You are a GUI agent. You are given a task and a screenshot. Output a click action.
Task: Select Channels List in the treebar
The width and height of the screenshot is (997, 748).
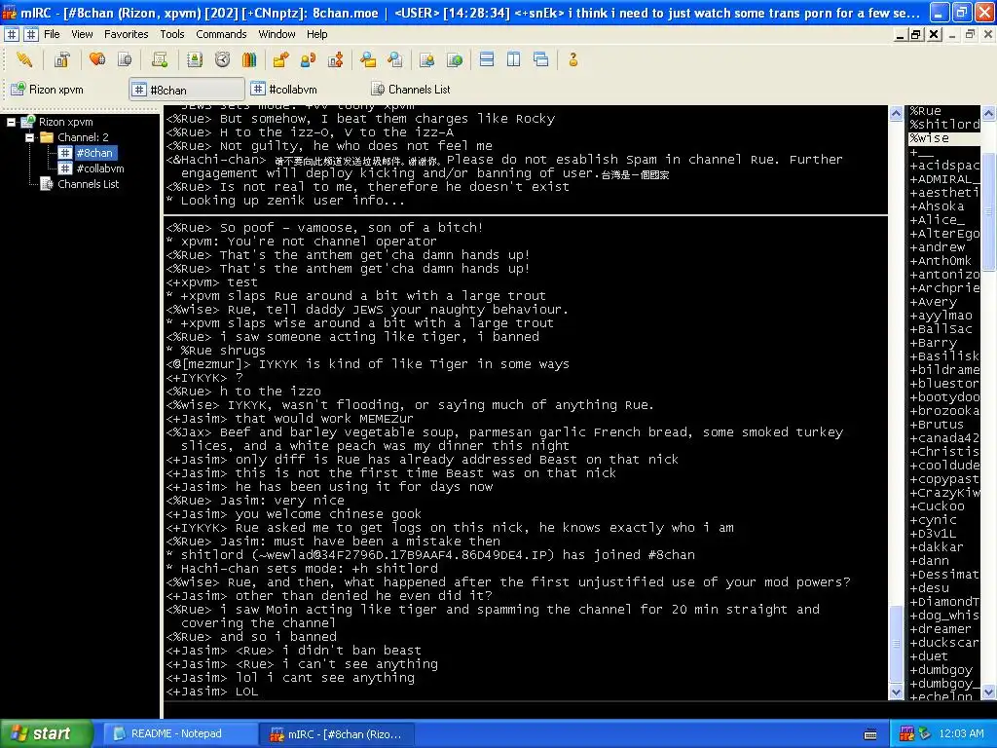88,184
